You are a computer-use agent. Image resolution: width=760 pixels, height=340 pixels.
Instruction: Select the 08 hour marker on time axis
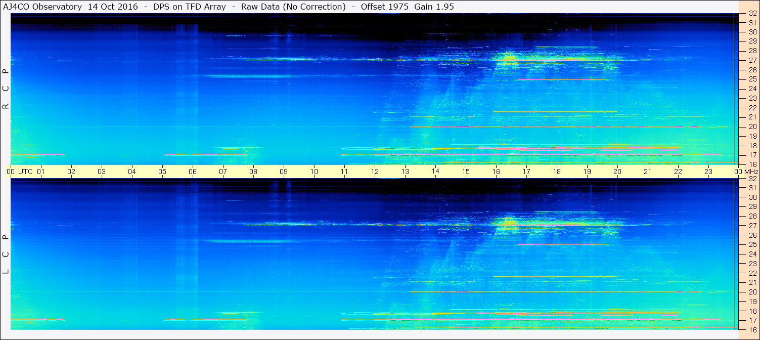[253, 172]
